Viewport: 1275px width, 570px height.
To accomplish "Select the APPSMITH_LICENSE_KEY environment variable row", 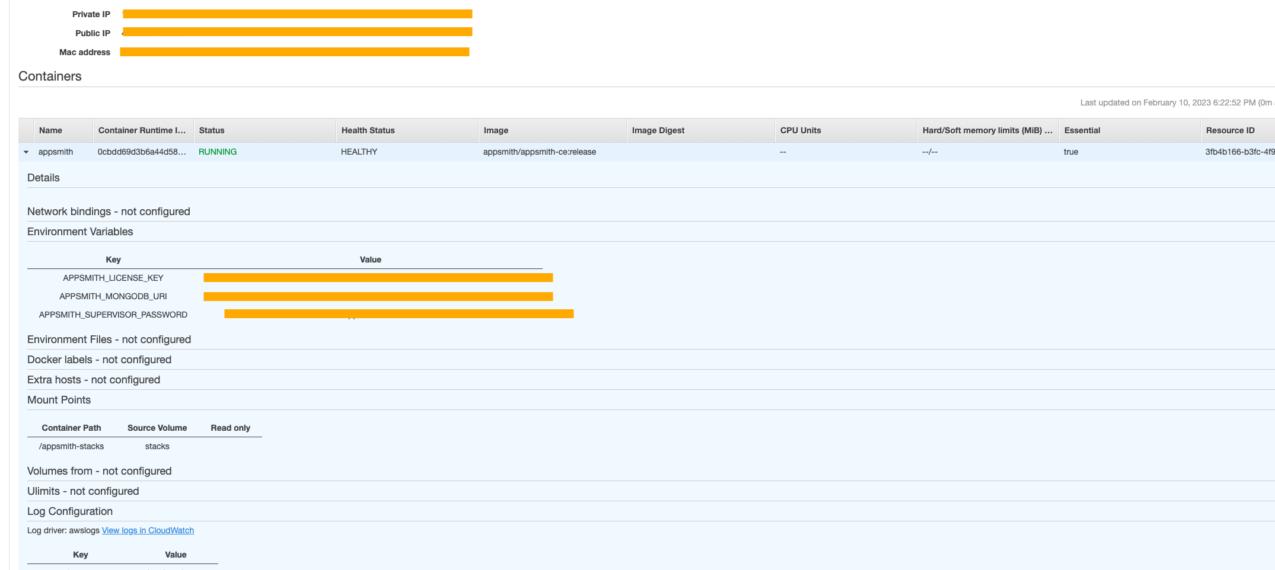I will [x=113, y=277].
